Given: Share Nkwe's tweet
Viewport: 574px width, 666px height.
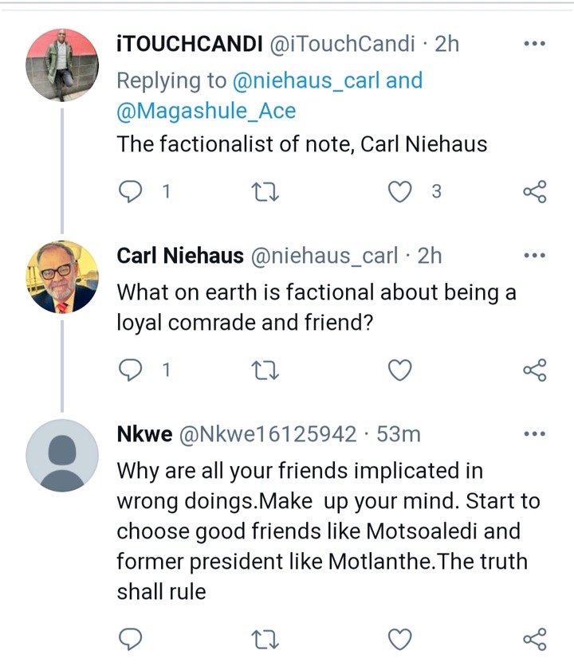Looking at the screenshot, I should click(x=535, y=639).
